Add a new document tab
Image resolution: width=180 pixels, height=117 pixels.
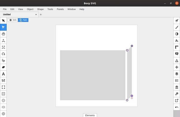(x=41, y=14)
